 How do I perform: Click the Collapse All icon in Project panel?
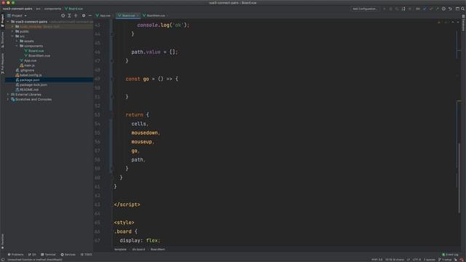(x=76, y=15)
